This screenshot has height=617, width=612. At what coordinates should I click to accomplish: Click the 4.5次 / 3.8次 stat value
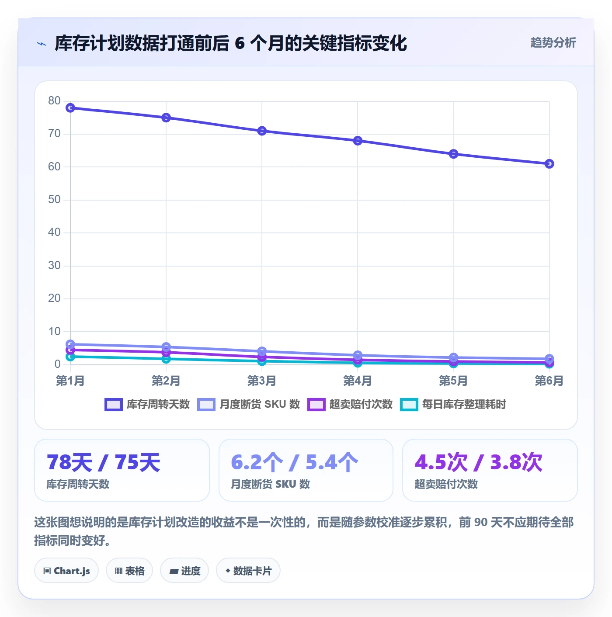479,462
